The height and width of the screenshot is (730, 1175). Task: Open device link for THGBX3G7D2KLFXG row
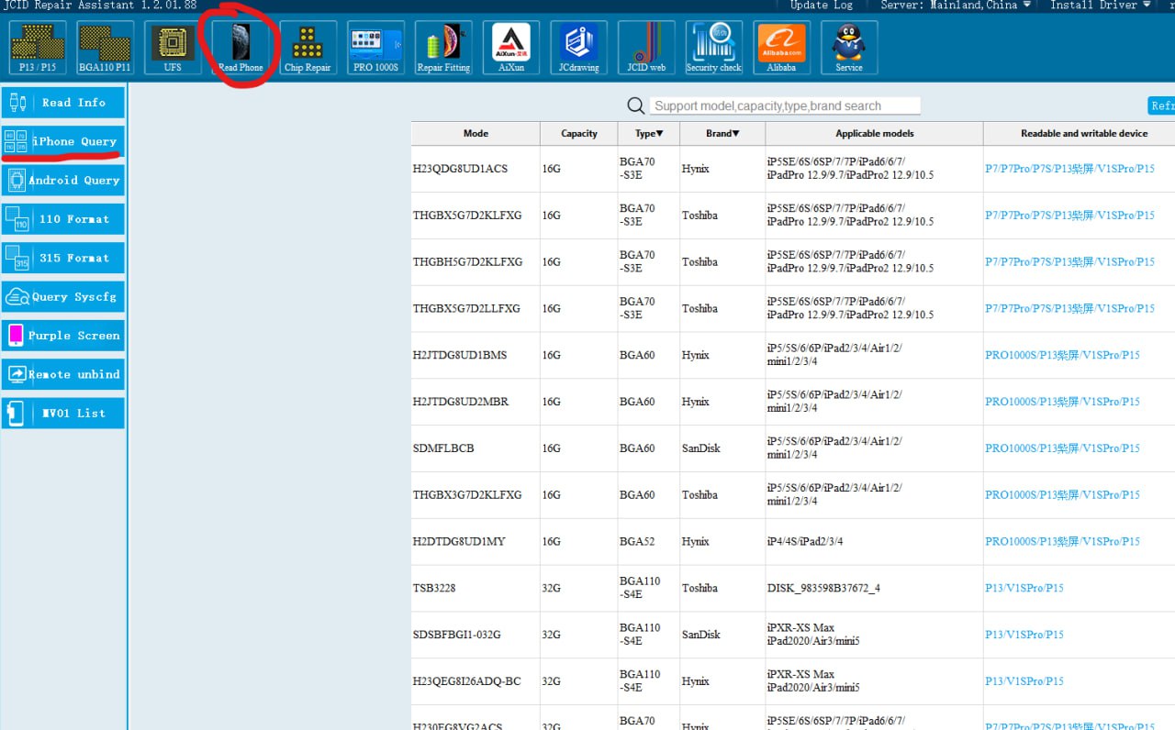[x=1062, y=494]
